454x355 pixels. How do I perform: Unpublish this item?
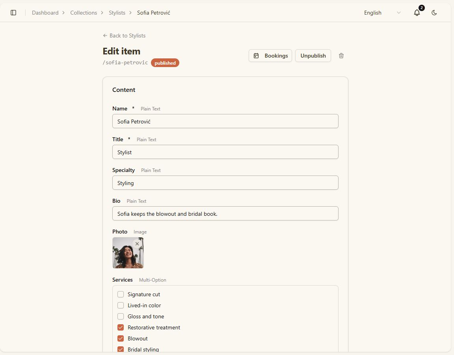[313, 56]
